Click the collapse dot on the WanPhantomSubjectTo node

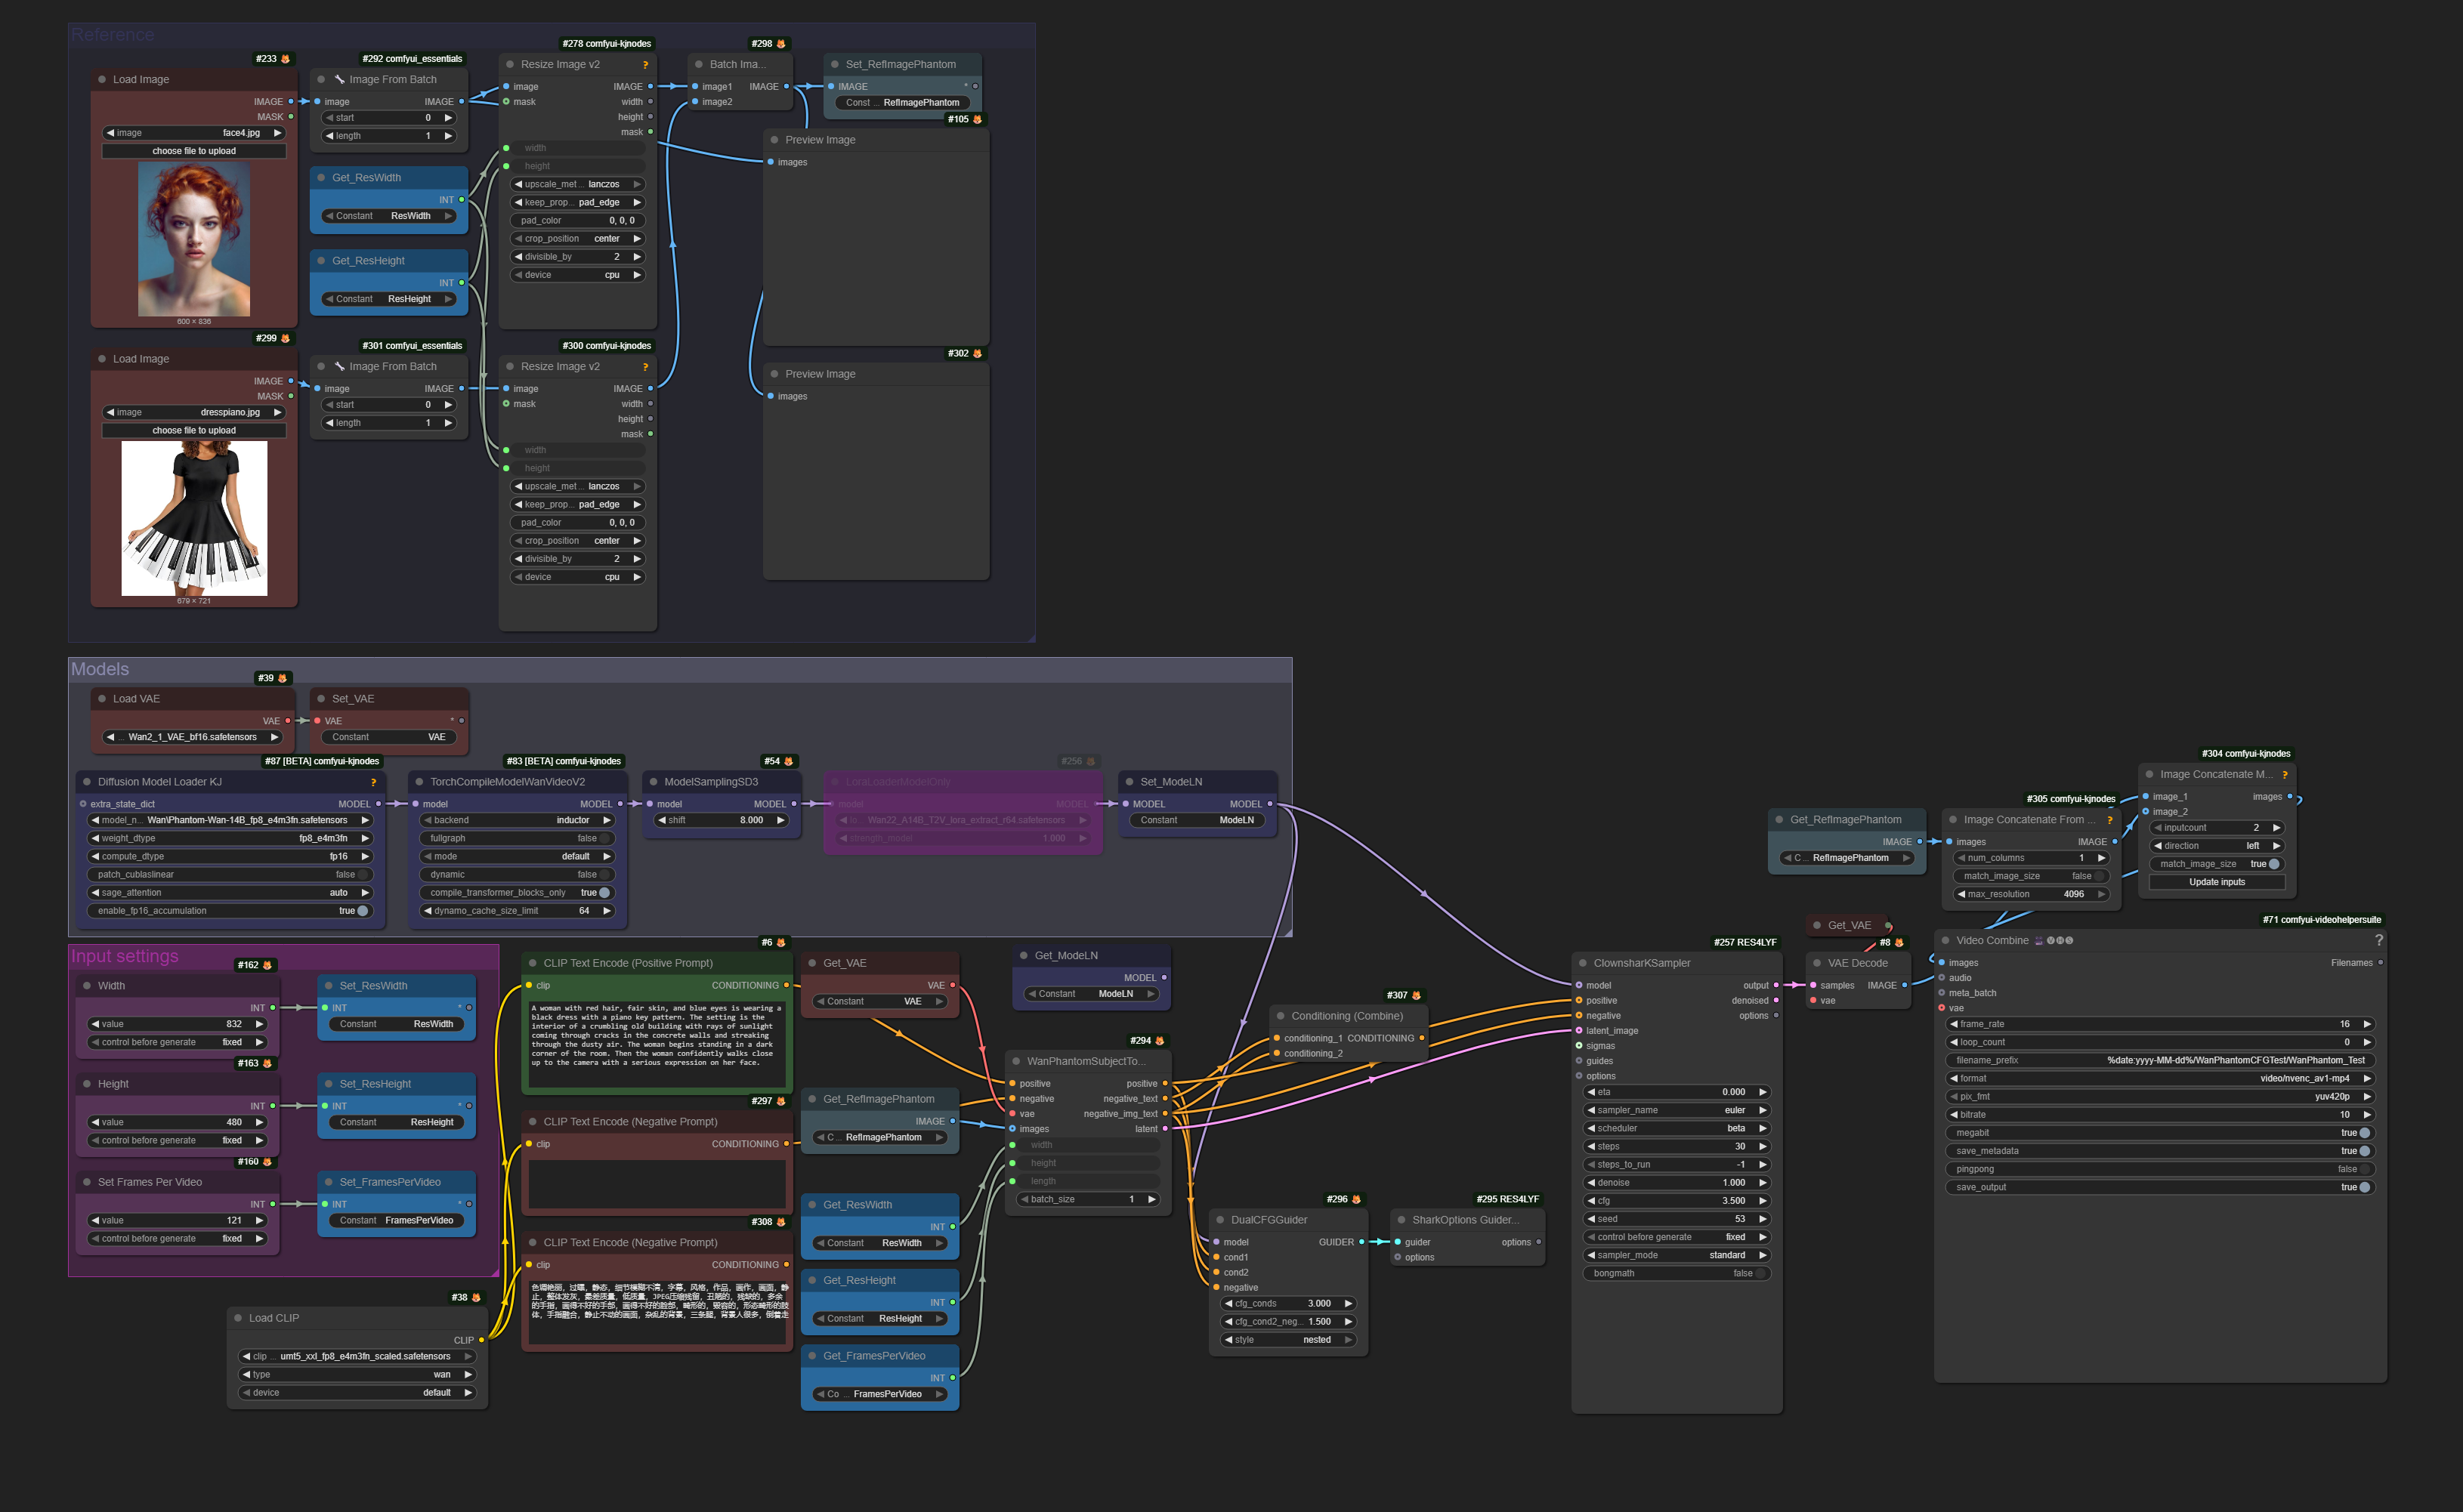1015,1061
